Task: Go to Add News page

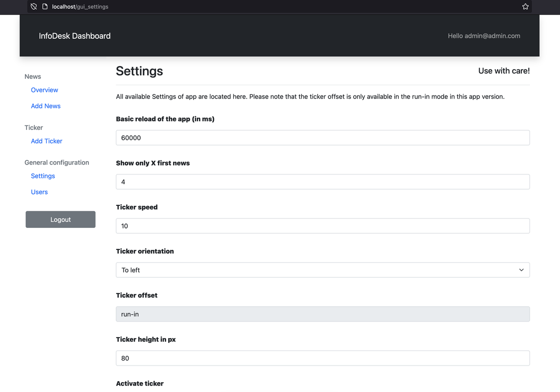Action: (46, 106)
